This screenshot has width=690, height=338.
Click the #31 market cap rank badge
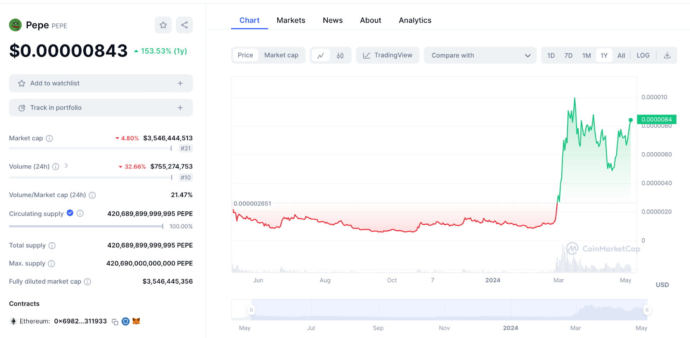click(185, 148)
